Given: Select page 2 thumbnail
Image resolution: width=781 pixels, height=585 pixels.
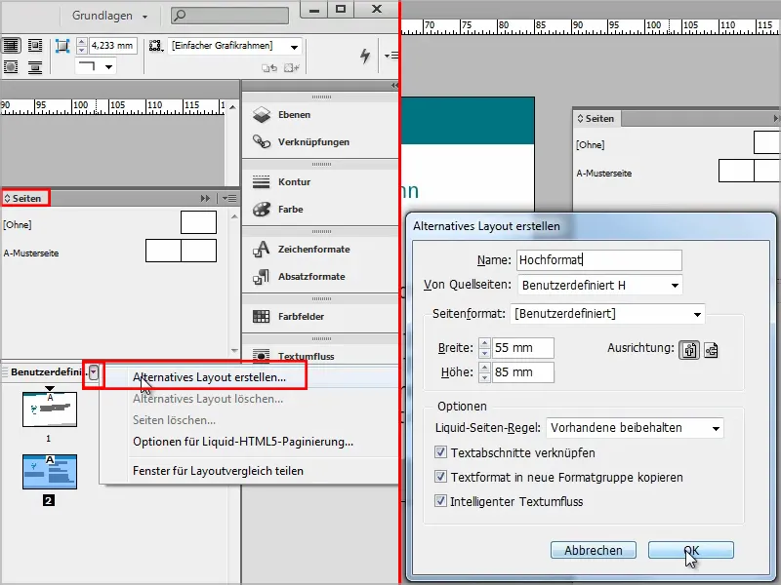Looking at the screenshot, I should pos(50,472).
